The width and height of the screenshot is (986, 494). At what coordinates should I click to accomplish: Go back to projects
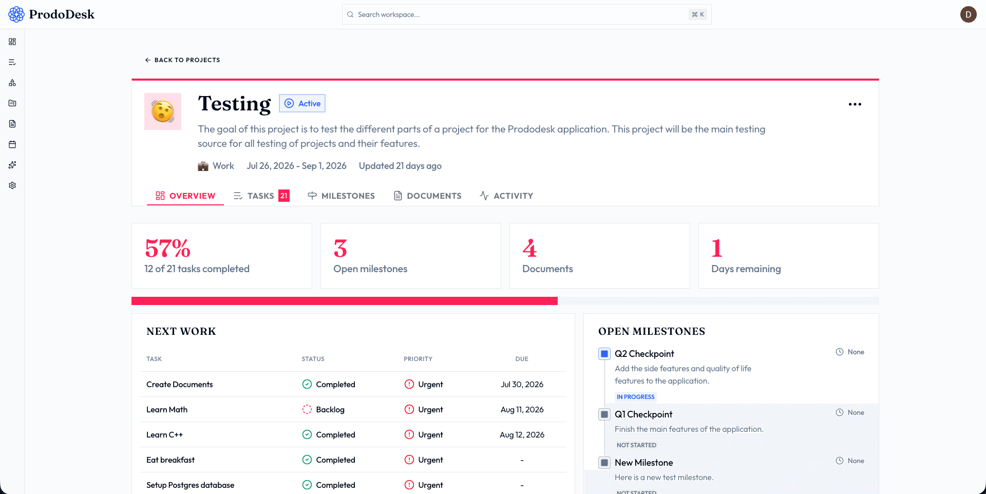pos(182,60)
